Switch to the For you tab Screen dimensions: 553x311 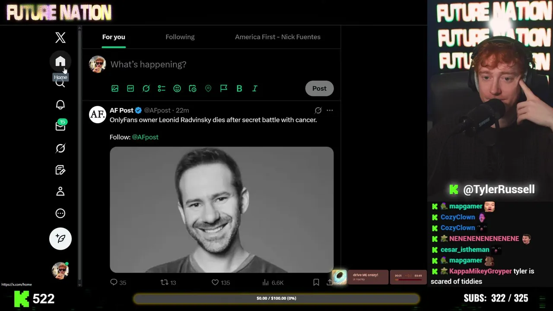[x=114, y=37]
